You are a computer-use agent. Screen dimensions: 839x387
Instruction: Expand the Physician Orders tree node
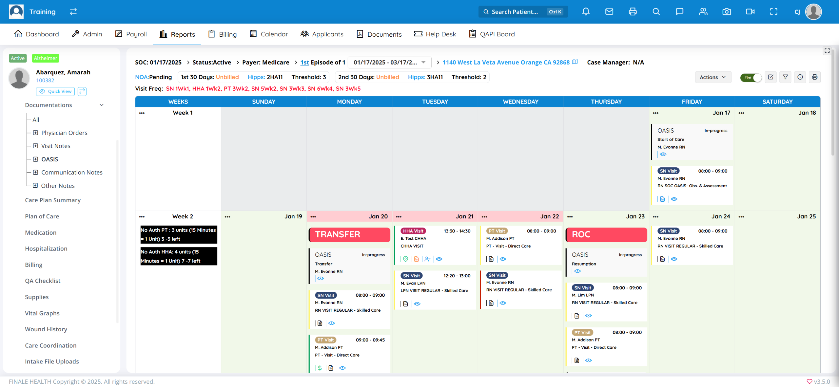tap(35, 133)
